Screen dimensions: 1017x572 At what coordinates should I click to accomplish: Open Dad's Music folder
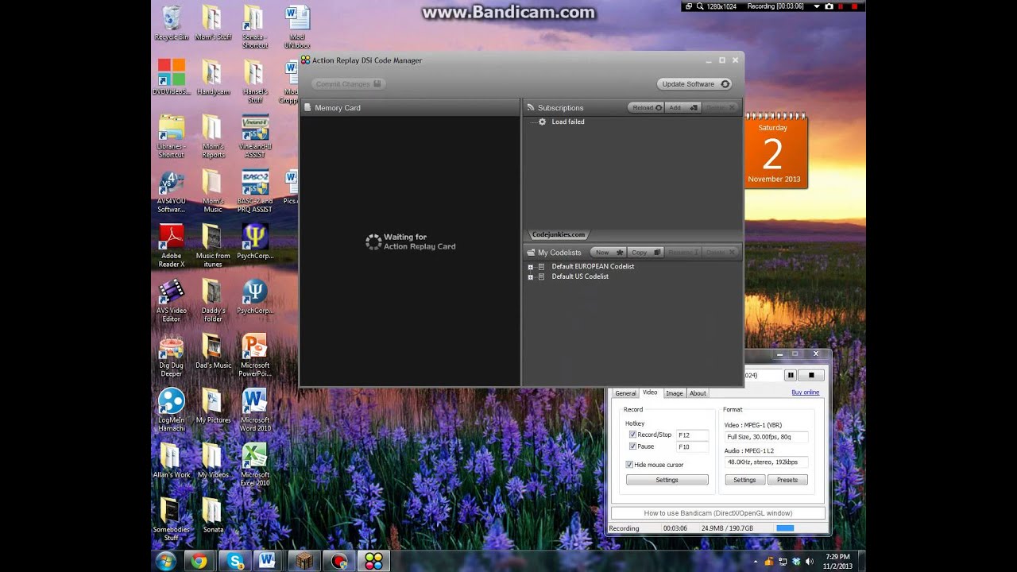coord(213,351)
